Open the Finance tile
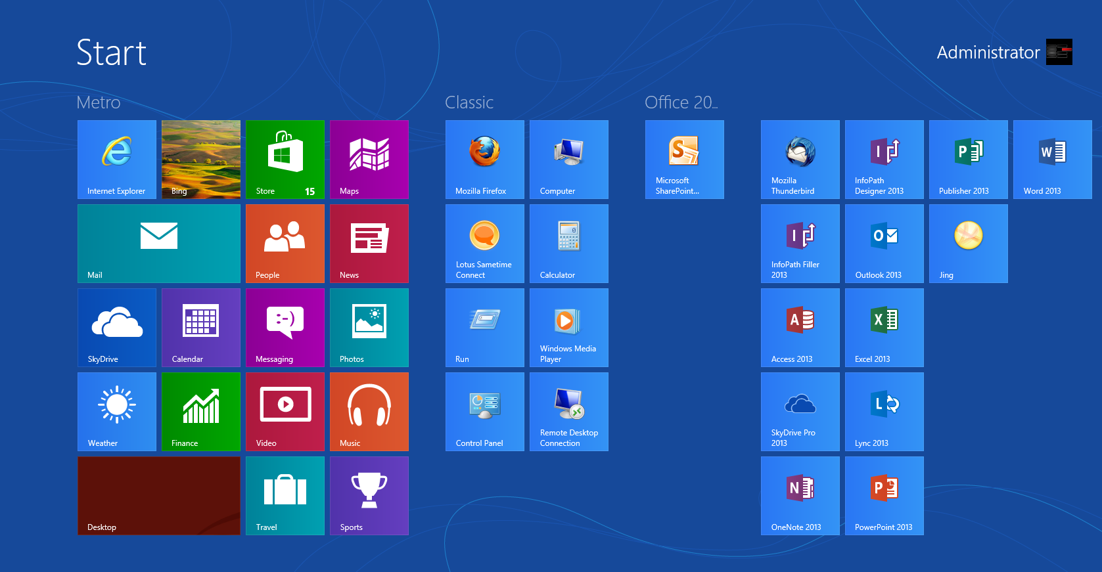Image resolution: width=1102 pixels, height=572 pixels. pyautogui.click(x=201, y=412)
